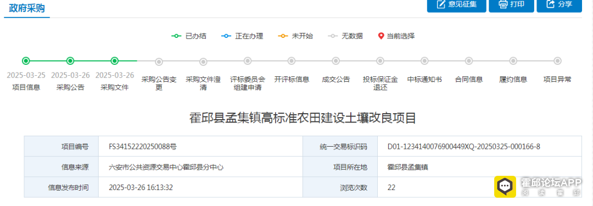This screenshot has width=593, height=206.
Task: Click the 项目所在地 label cell
Action: pos(340,166)
